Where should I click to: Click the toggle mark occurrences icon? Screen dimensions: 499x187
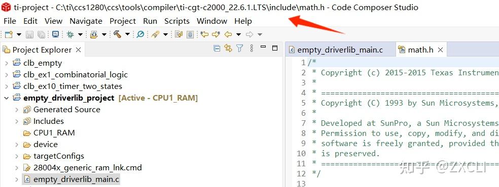coord(179,34)
